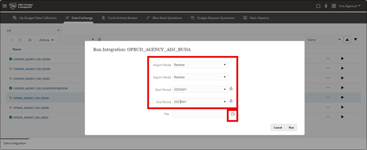Viewport: 367px width, 150px height.
Task: Open ellipsis menu for CAPBUD_AGENCY_ADJ_REAPPROPRIATION row
Action: click(328, 88)
